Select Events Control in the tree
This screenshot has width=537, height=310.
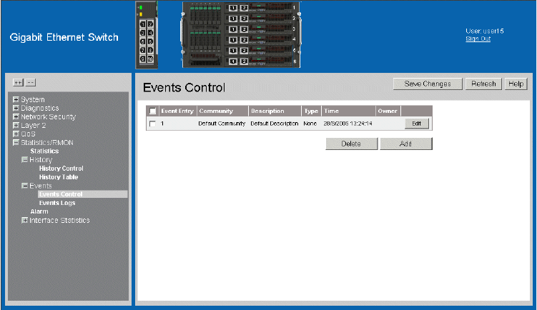pos(82,194)
